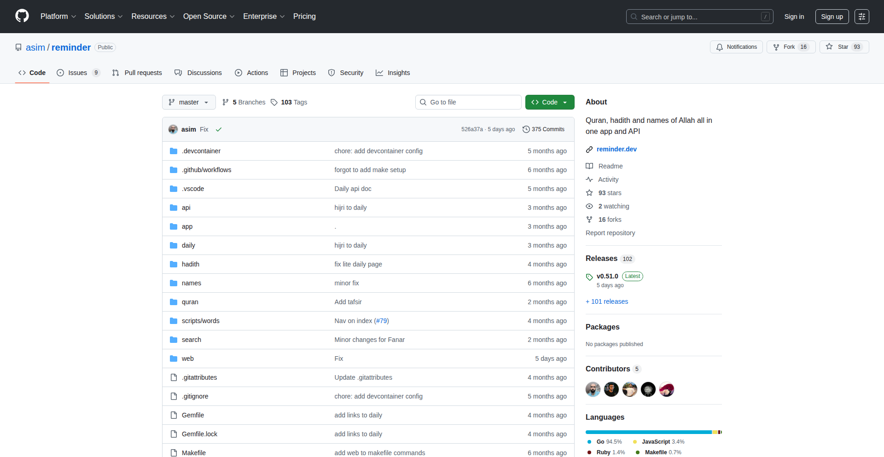Image resolution: width=884 pixels, height=457 pixels.
Task: Switch to the Pull requests tab
Action: [x=137, y=73]
